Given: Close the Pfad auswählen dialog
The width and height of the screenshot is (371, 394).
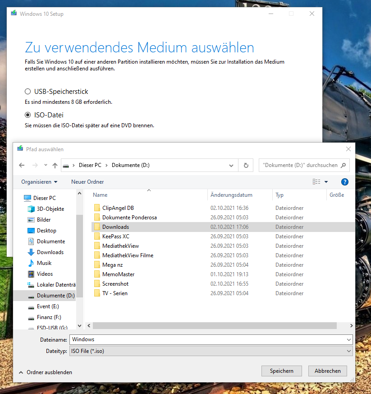Looking at the screenshot, I should coord(348,149).
